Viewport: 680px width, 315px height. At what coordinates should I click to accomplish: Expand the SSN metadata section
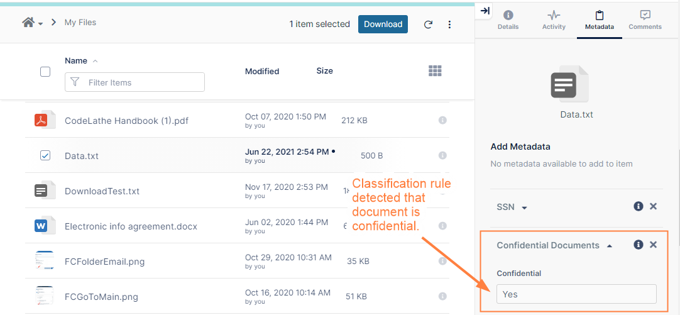524,207
